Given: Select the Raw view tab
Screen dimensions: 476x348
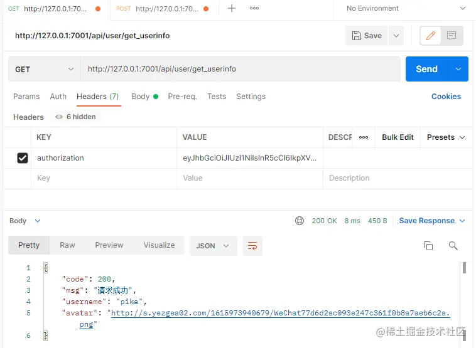Looking at the screenshot, I should 67,245.
